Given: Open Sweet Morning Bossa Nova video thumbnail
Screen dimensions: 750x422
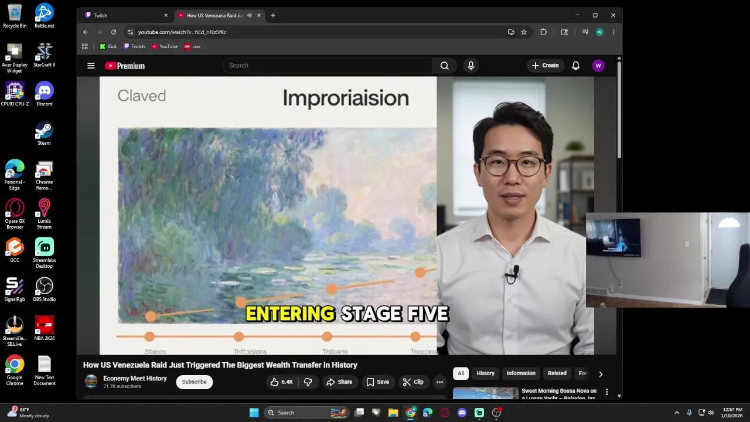Looking at the screenshot, I should pos(486,393).
